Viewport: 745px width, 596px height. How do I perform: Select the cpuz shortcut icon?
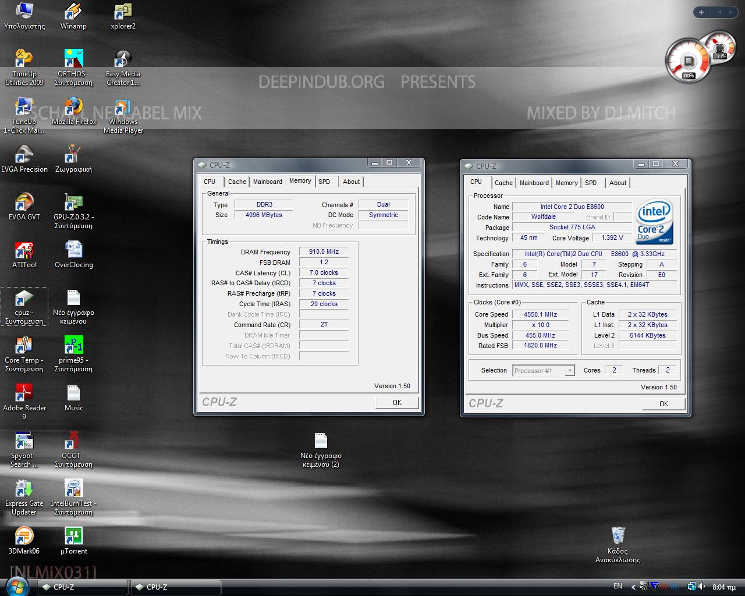(x=24, y=307)
